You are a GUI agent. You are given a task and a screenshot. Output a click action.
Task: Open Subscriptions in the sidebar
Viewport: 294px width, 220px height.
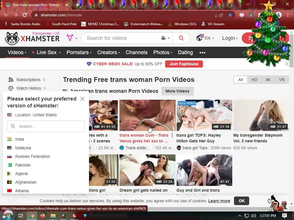(x=27, y=80)
